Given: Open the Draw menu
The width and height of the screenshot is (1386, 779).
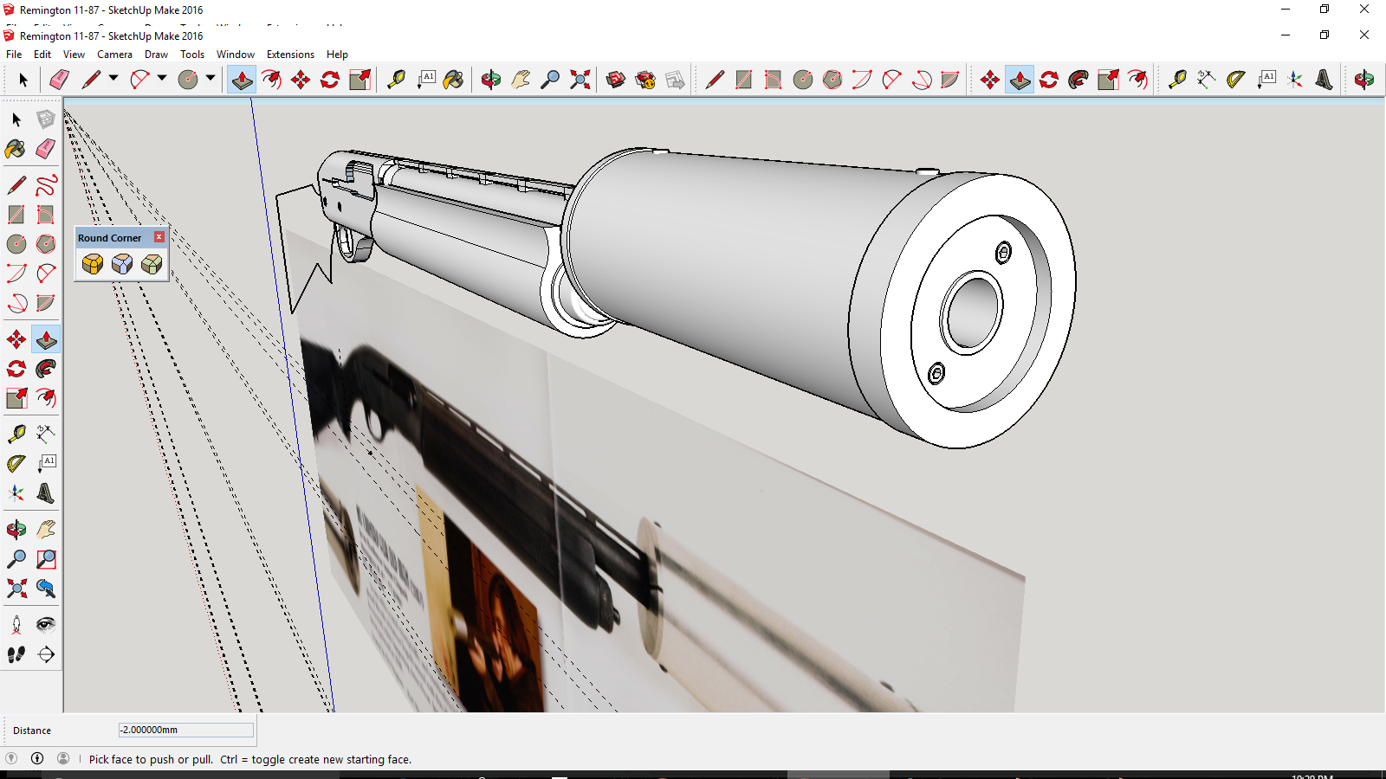Looking at the screenshot, I should pos(156,54).
